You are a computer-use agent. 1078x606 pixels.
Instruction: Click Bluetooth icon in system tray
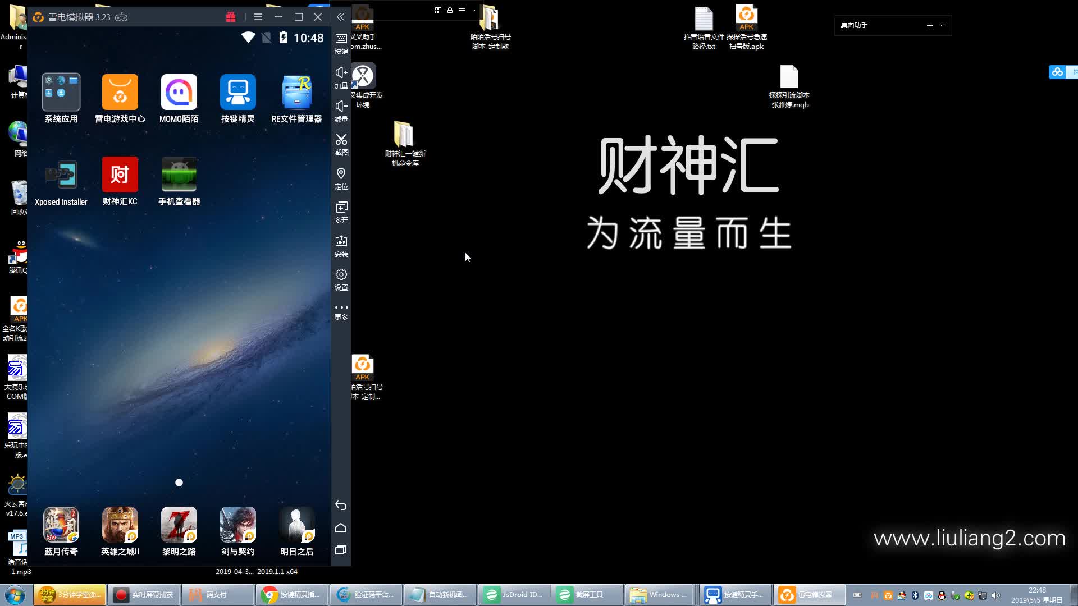pyautogui.click(x=915, y=595)
